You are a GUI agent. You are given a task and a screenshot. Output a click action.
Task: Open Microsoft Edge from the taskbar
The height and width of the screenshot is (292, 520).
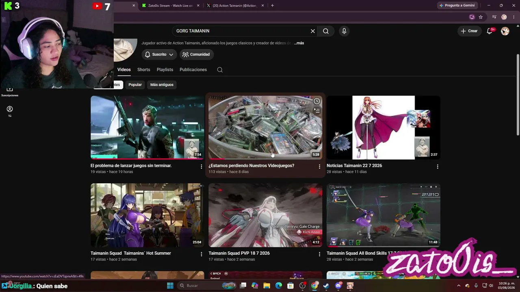pyautogui.click(x=279, y=286)
